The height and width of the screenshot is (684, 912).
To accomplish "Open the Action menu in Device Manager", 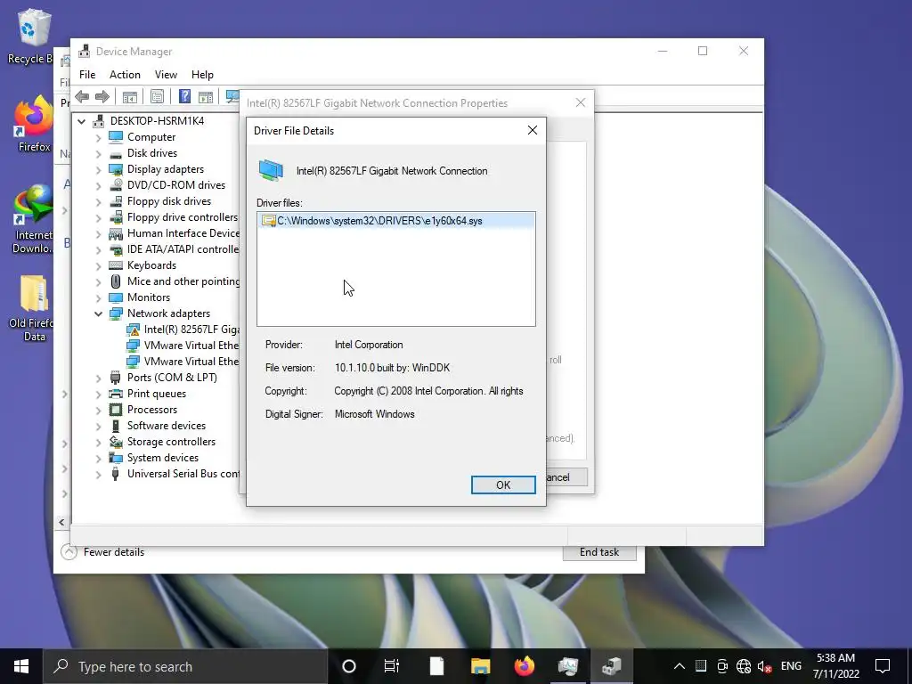I will 125,75.
